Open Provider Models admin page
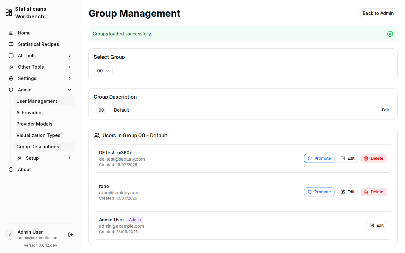Image resolution: width=405 pixels, height=253 pixels. click(44, 124)
